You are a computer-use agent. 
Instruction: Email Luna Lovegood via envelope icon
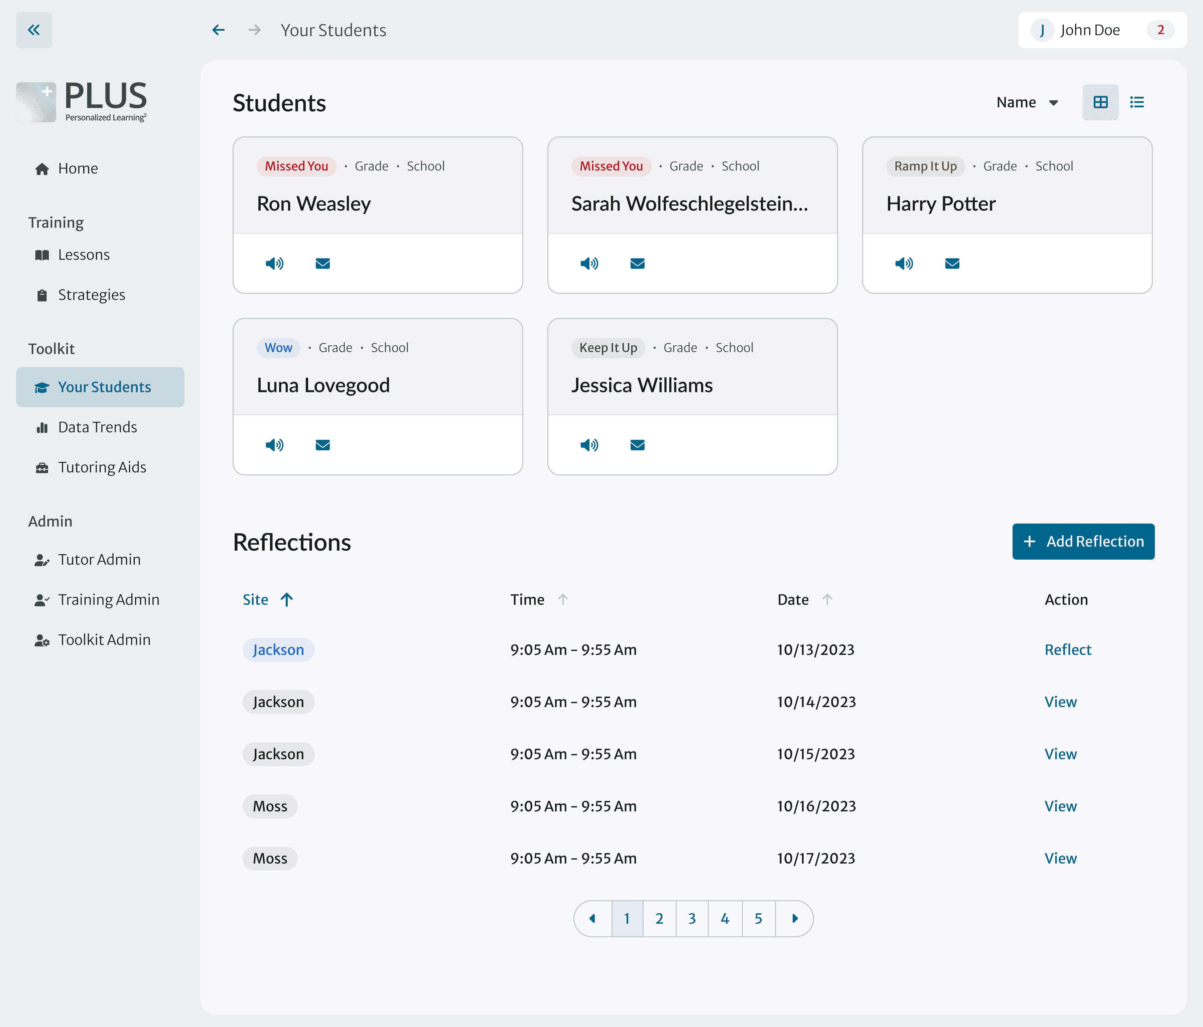pos(323,445)
